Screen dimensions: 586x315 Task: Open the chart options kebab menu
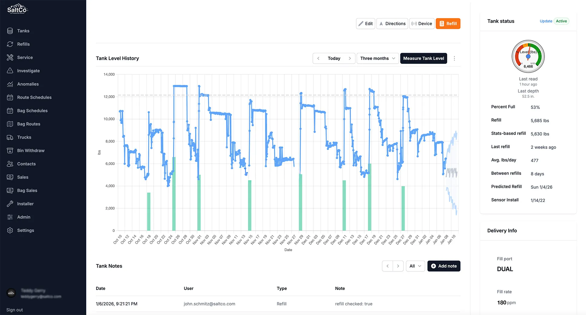click(454, 58)
